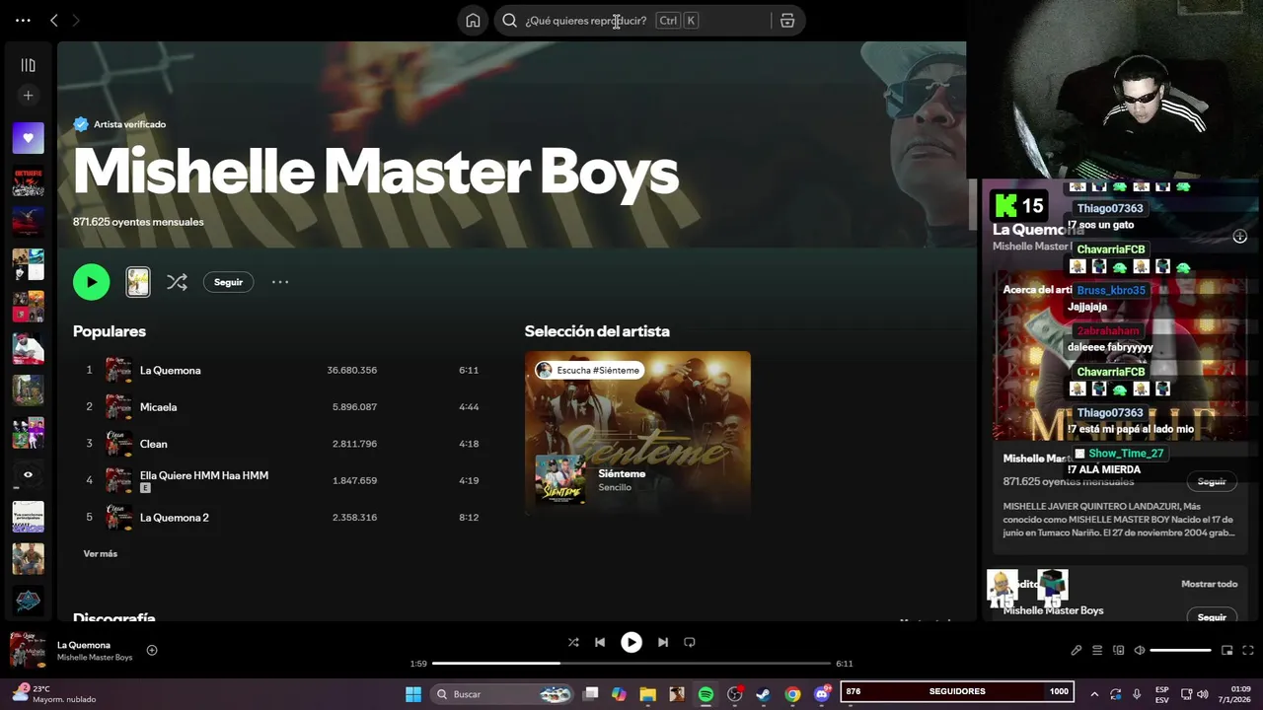Expand Your Library sidebar icon
This screenshot has height=710, width=1263.
coord(28,65)
